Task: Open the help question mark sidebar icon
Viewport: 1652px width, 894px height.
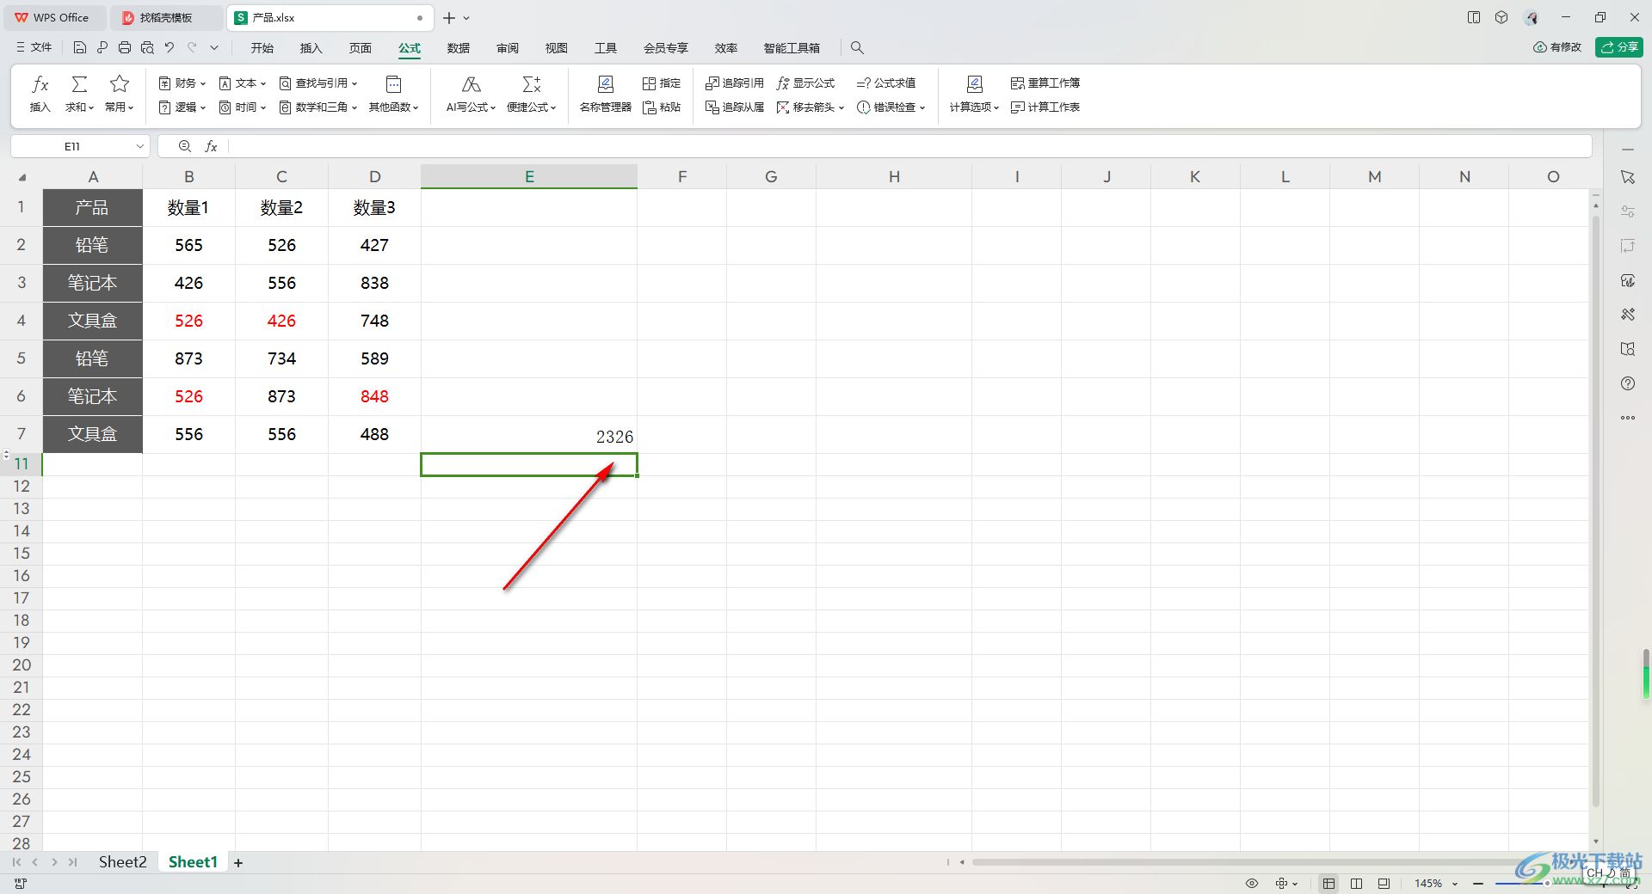Action: [x=1627, y=383]
